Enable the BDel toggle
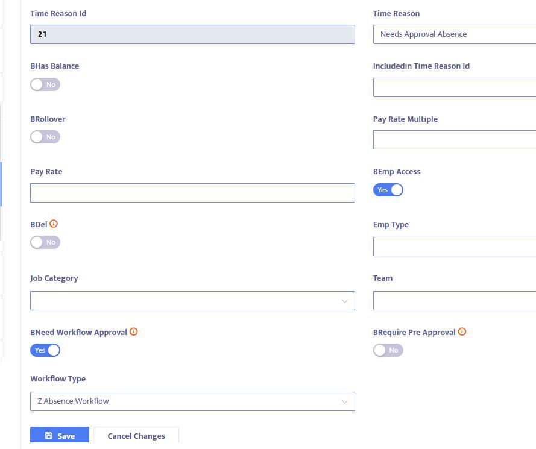This screenshot has width=536, height=449. pos(45,242)
